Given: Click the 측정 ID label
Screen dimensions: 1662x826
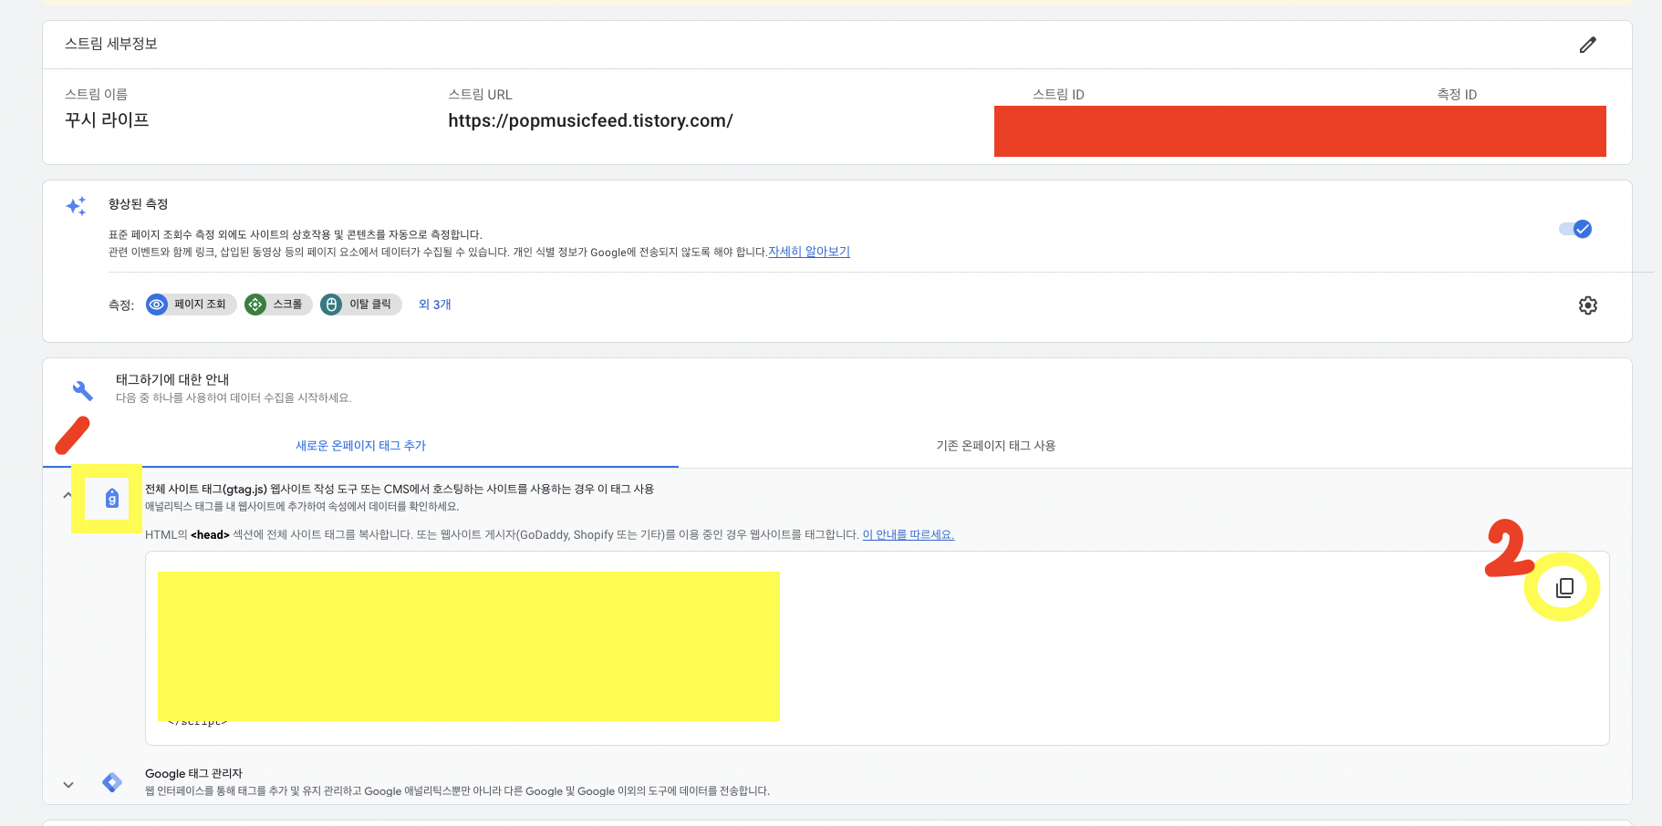Looking at the screenshot, I should 1457,94.
